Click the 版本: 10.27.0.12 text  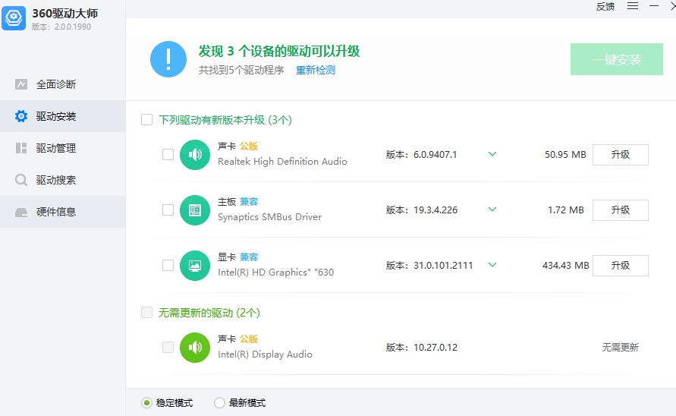[x=422, y=348]
